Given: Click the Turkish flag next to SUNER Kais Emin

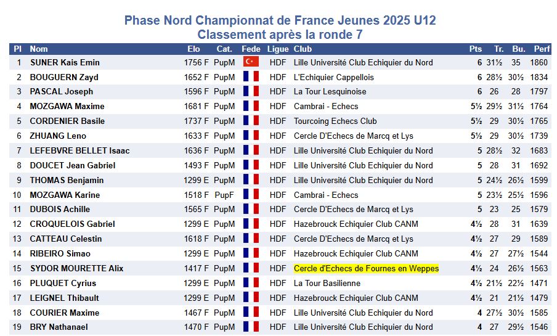Looking at the screenshot, I should point(251,62).
